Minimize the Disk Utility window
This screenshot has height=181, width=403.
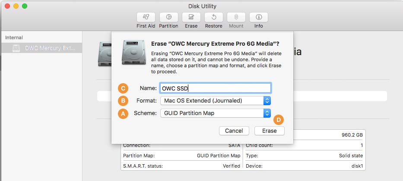16,6
